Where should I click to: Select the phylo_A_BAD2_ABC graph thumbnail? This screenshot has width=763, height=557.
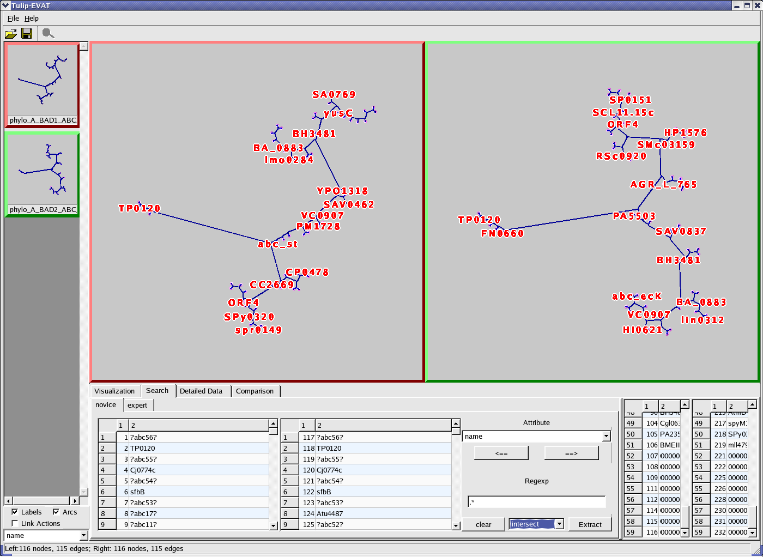coord(42,174)
